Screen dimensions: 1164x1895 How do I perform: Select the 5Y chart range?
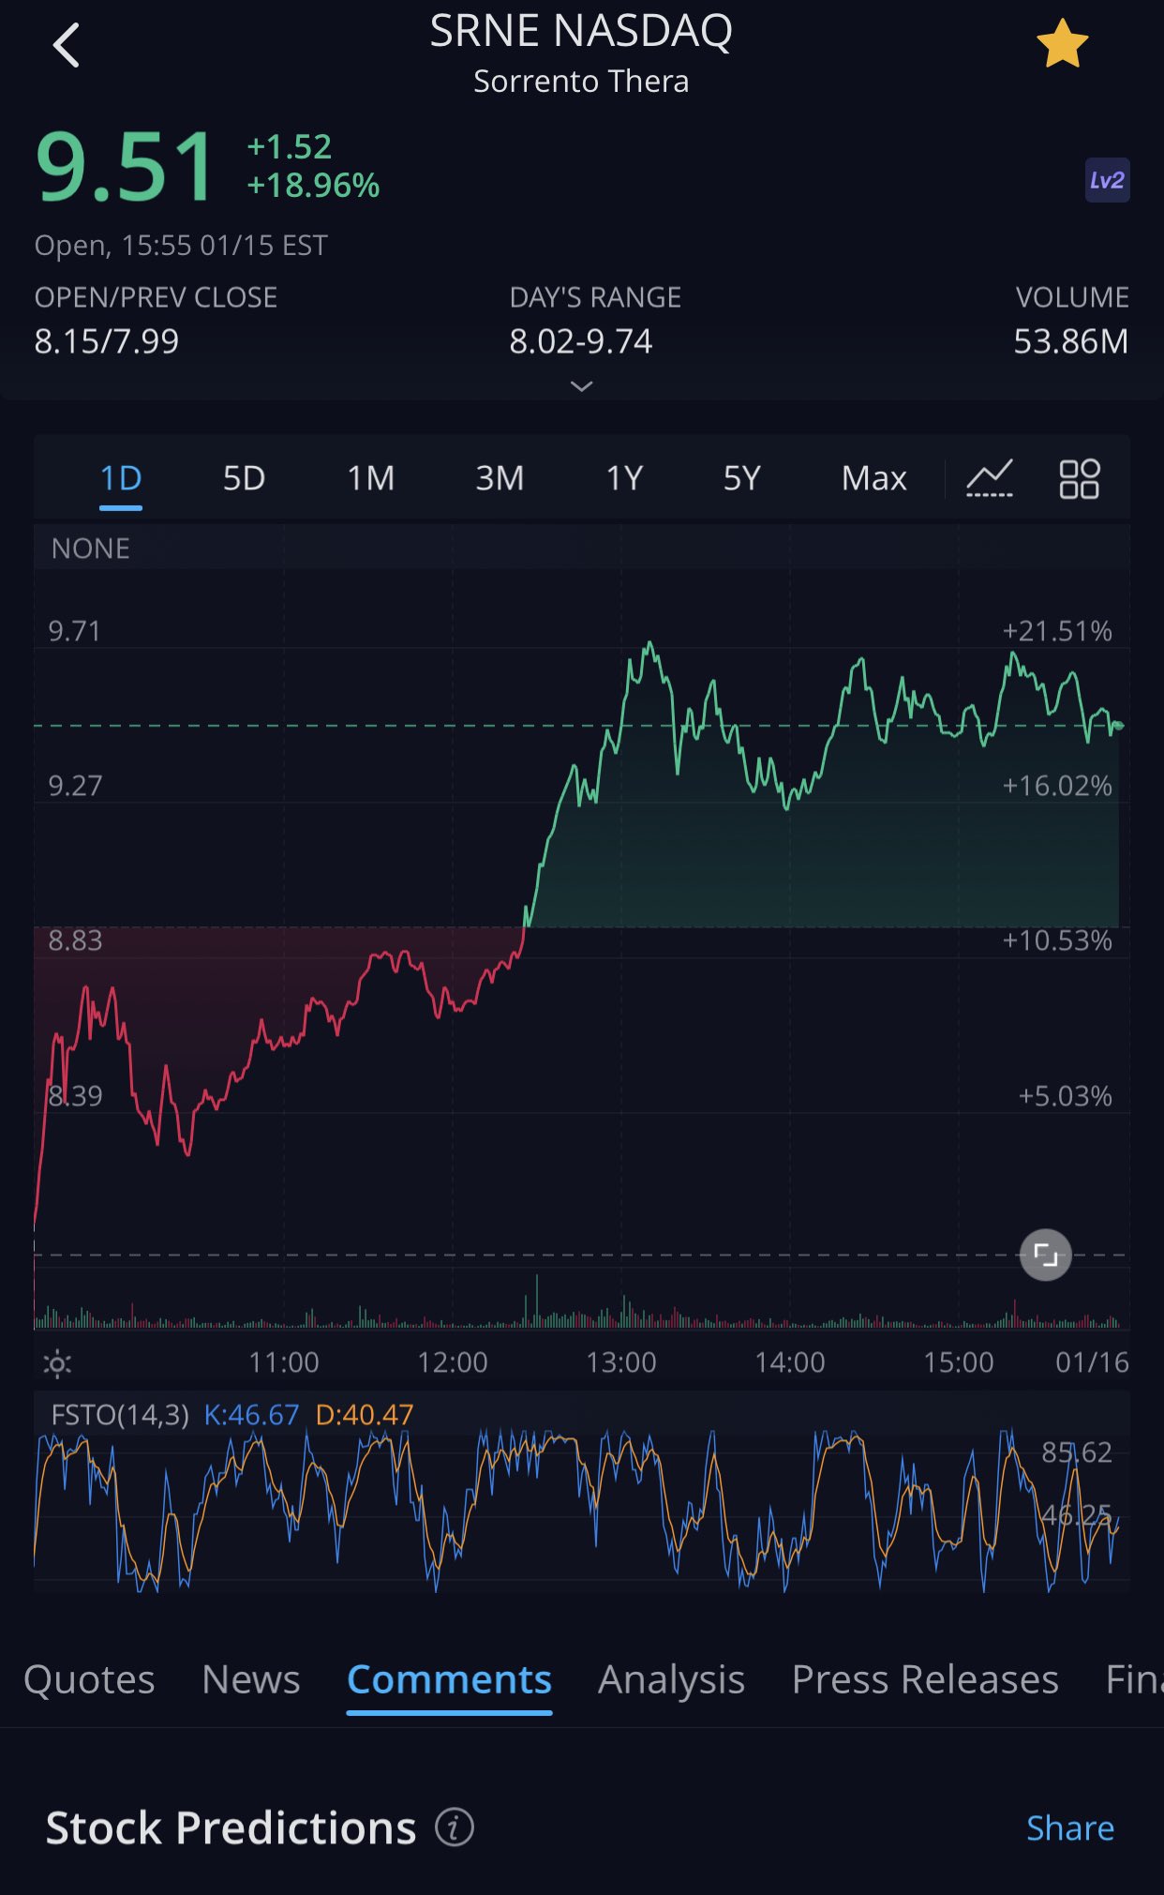pyautogui.click(x=741, y=478)
